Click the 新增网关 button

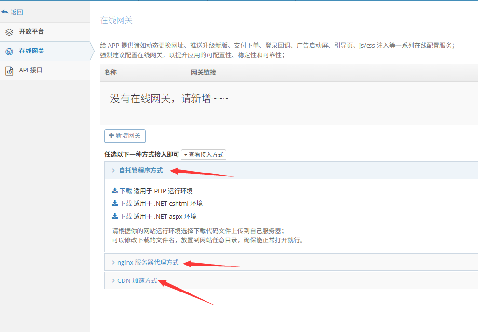pyautogui.click(x=125, y=136)
